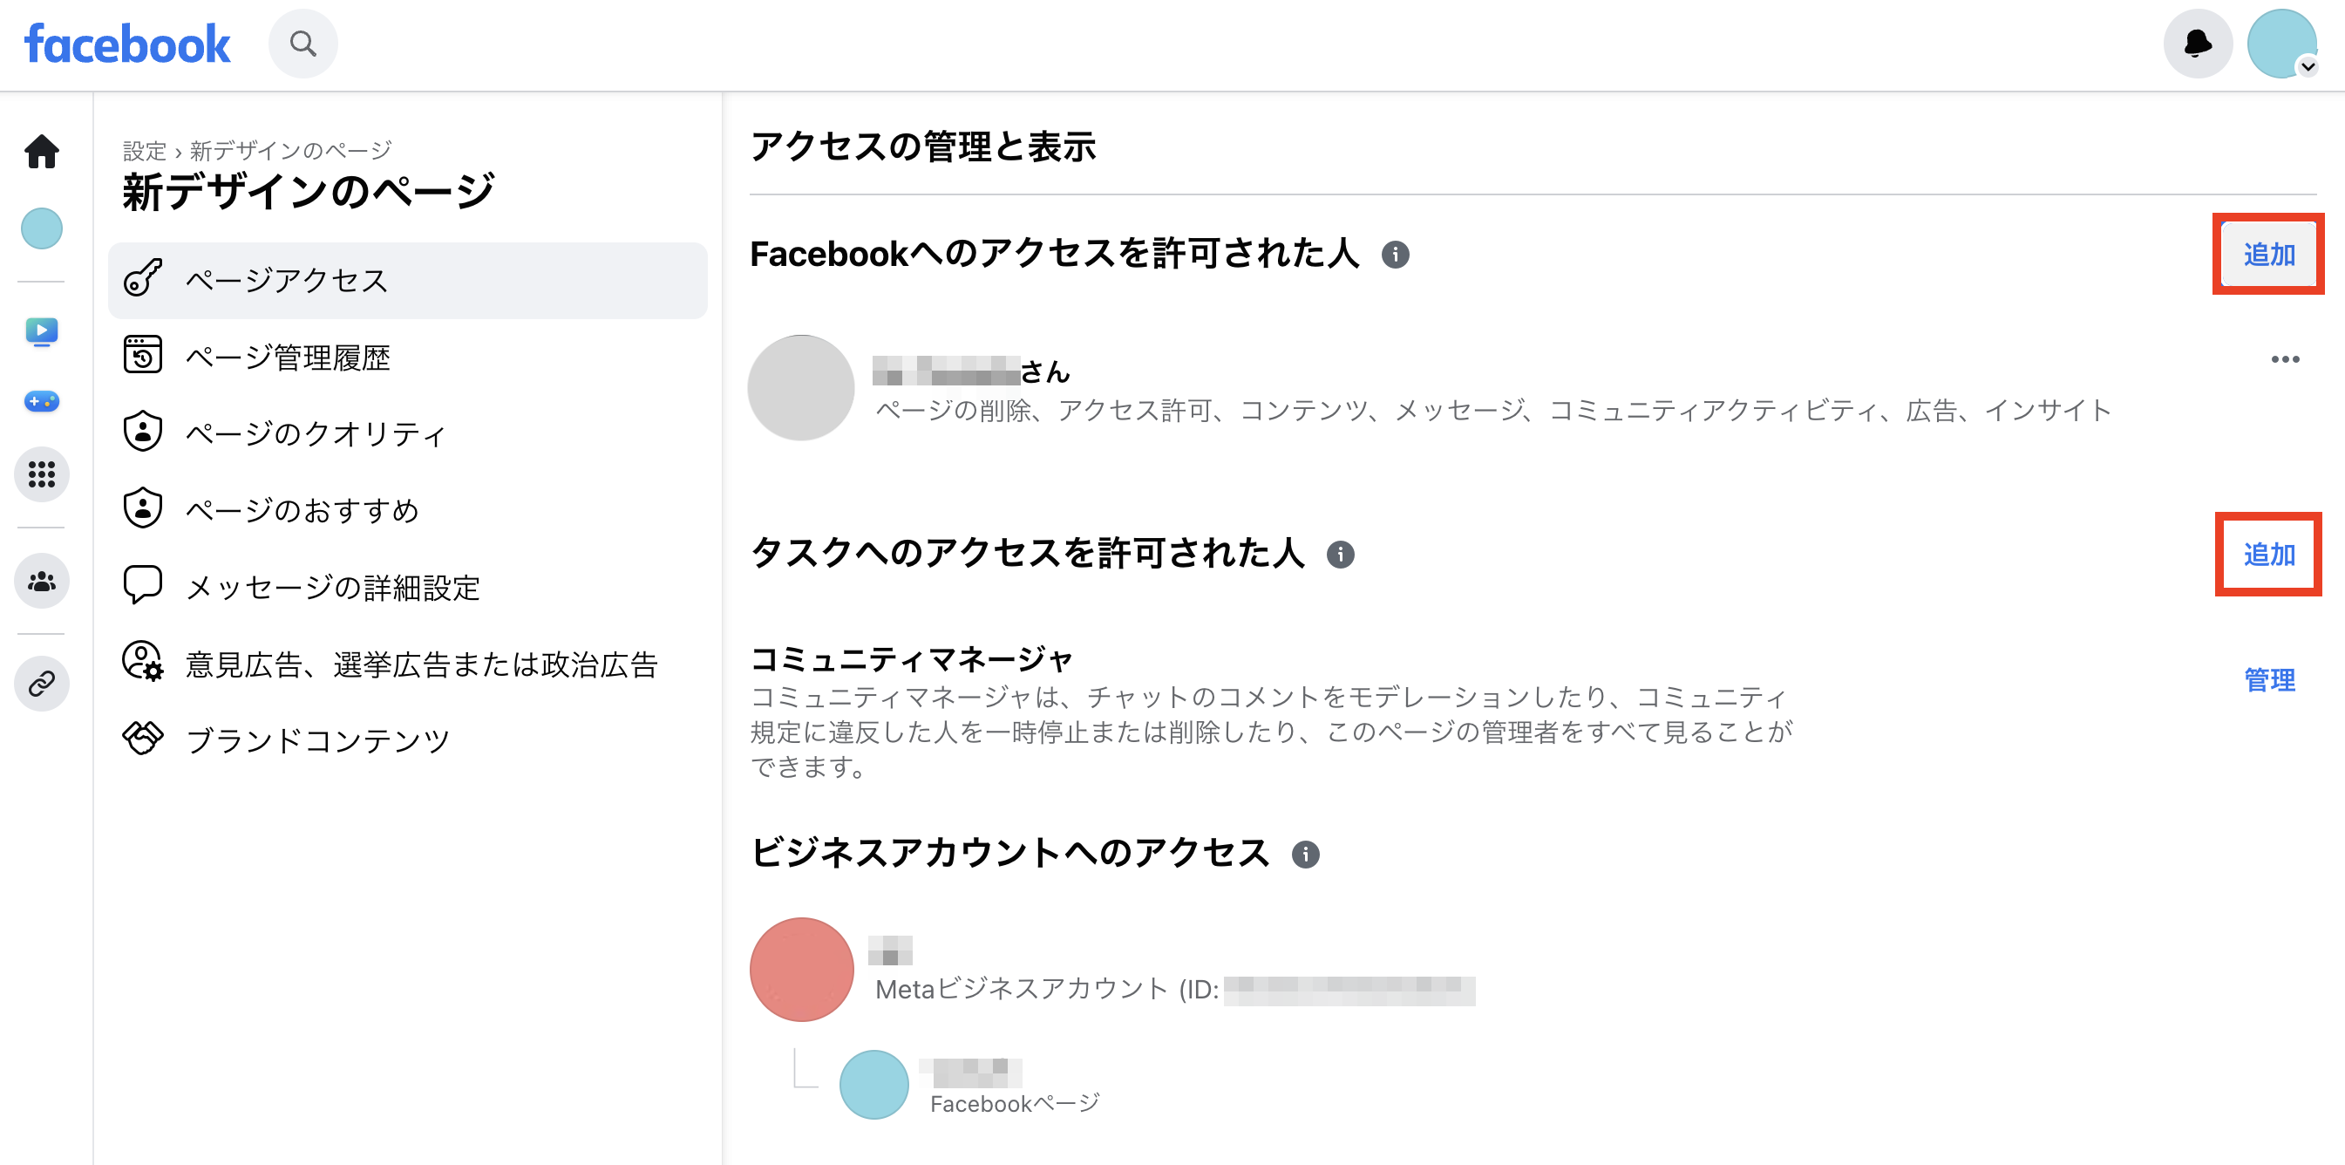Click the Facebookページ avatar thumbnail
Screen dimensions: 2345x1165
click(x=873, y=1084)
